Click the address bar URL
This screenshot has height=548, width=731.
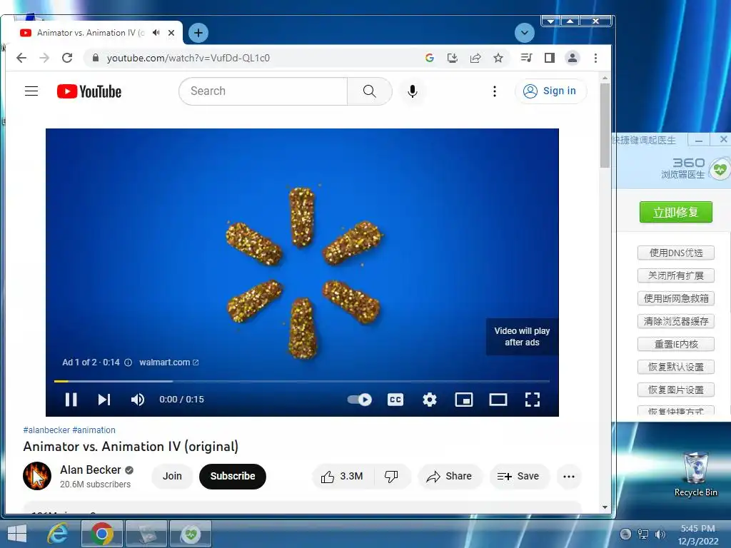coord(188,58)
